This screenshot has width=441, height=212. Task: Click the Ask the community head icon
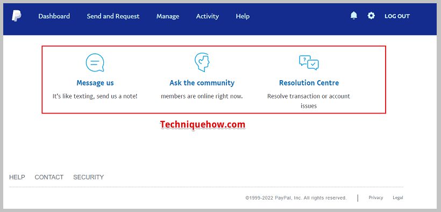(202, 62)
